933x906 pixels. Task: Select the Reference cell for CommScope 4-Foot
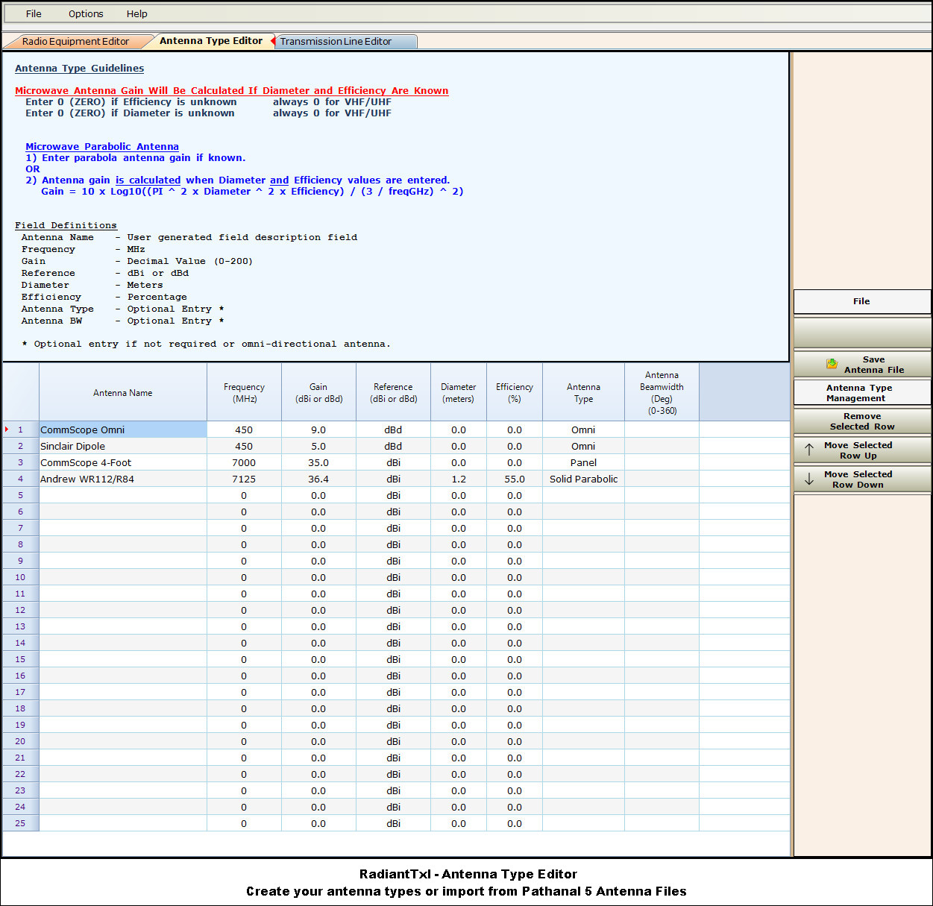(x=393, y=462)
